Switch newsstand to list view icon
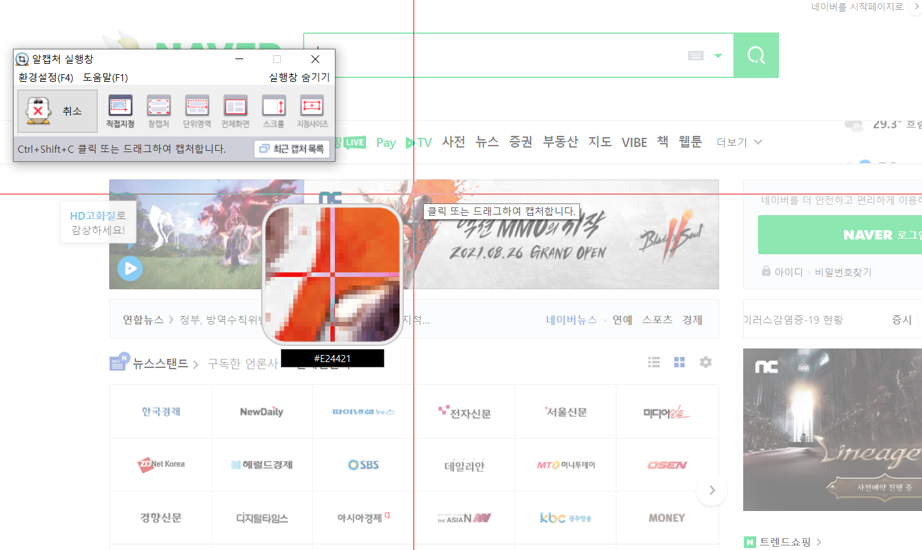The width and height of the screenshot is (922, 550). pyautogui.click(x=654, y=362)
